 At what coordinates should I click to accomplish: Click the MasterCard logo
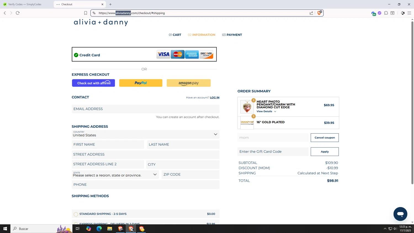[178, 54]
